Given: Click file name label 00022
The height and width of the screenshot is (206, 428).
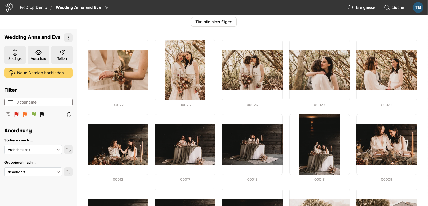Looking at the screenshot, I should pos(387,105).
